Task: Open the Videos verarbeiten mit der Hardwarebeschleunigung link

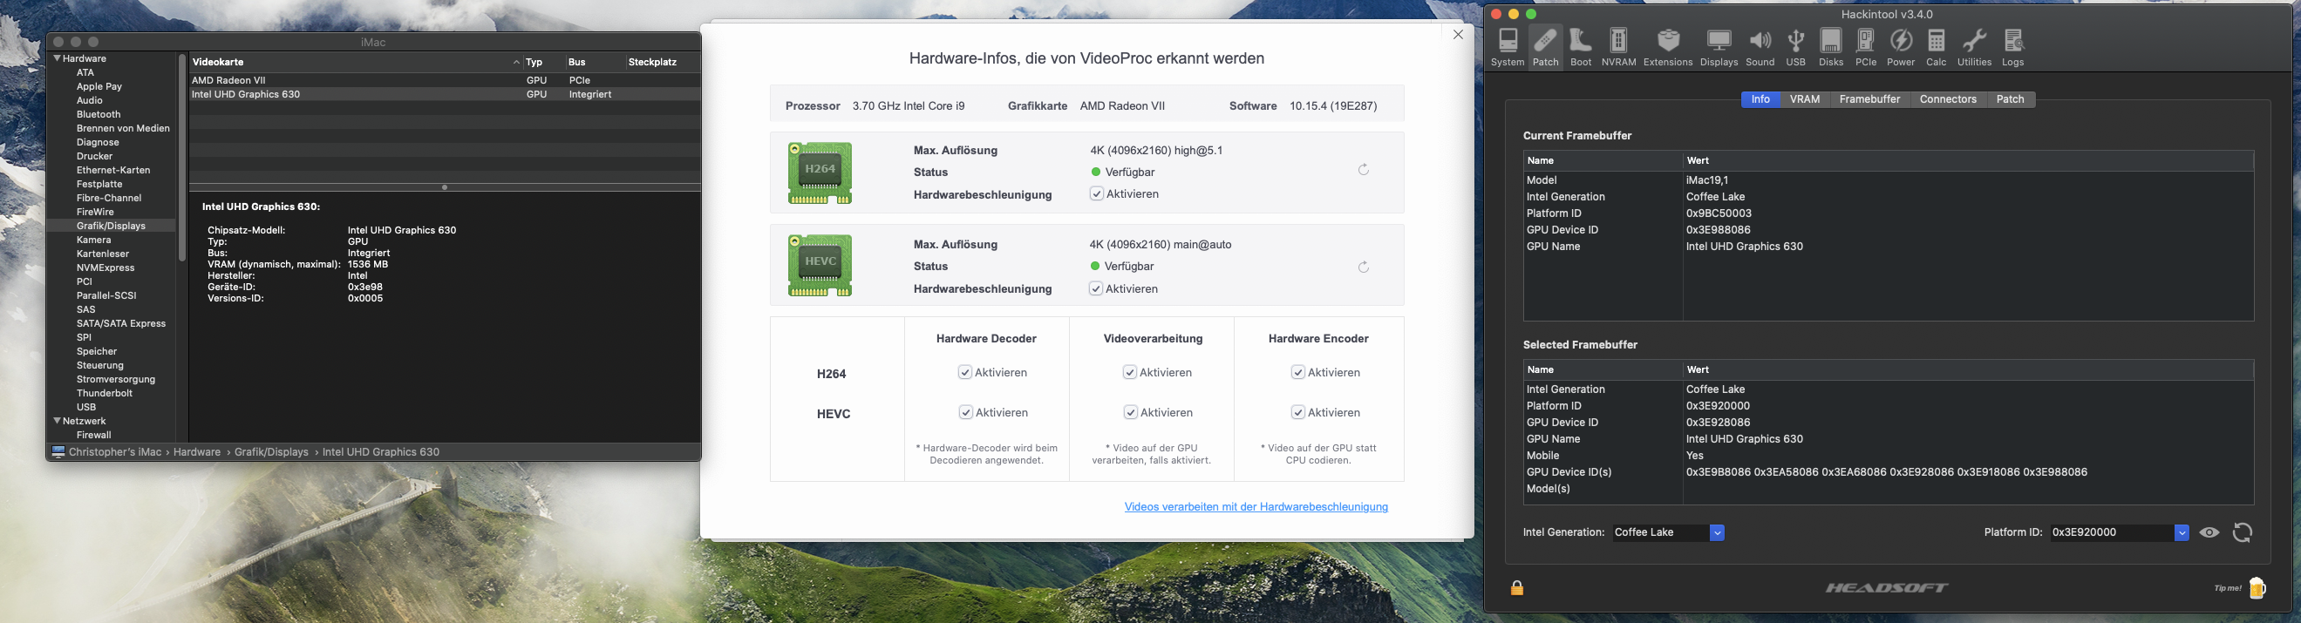Action: tap(1256, 507)
